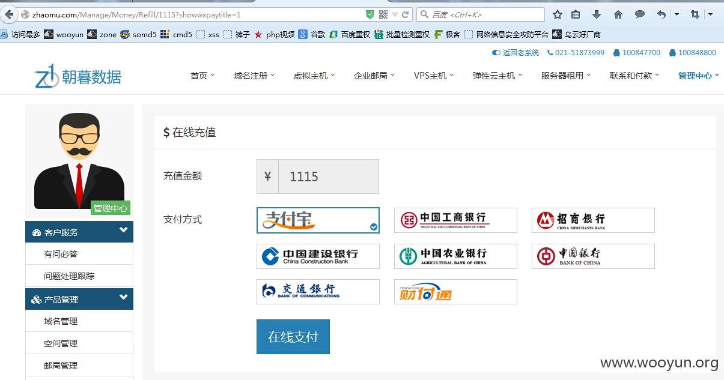Open the 首页 navigation menu
This screenshot has height=380, width=724.
[x=202, y=76]
